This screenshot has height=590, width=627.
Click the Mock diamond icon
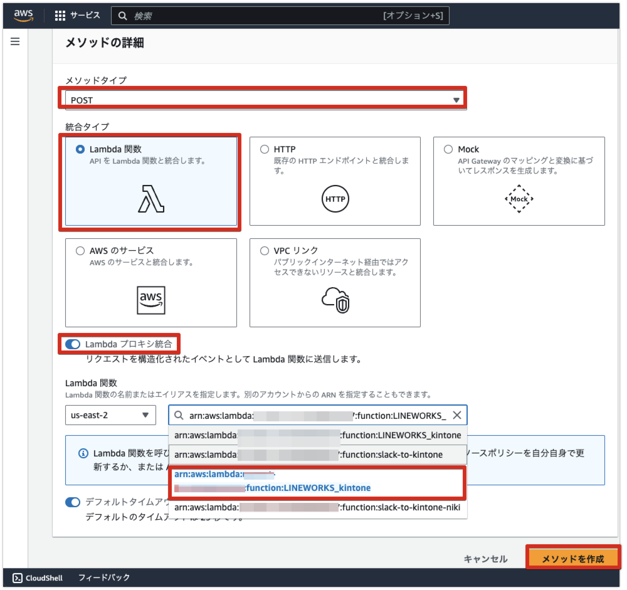click(x=519, y=199)
